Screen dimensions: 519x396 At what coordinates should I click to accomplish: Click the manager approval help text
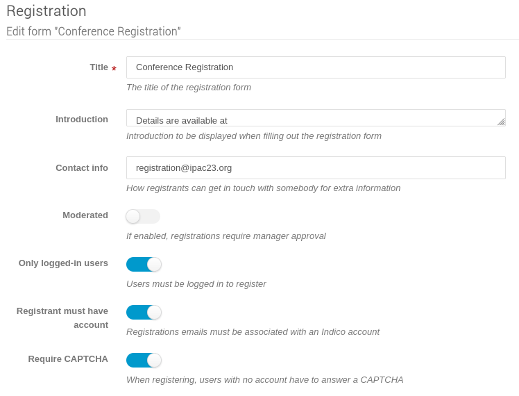[x=226, y=236]
